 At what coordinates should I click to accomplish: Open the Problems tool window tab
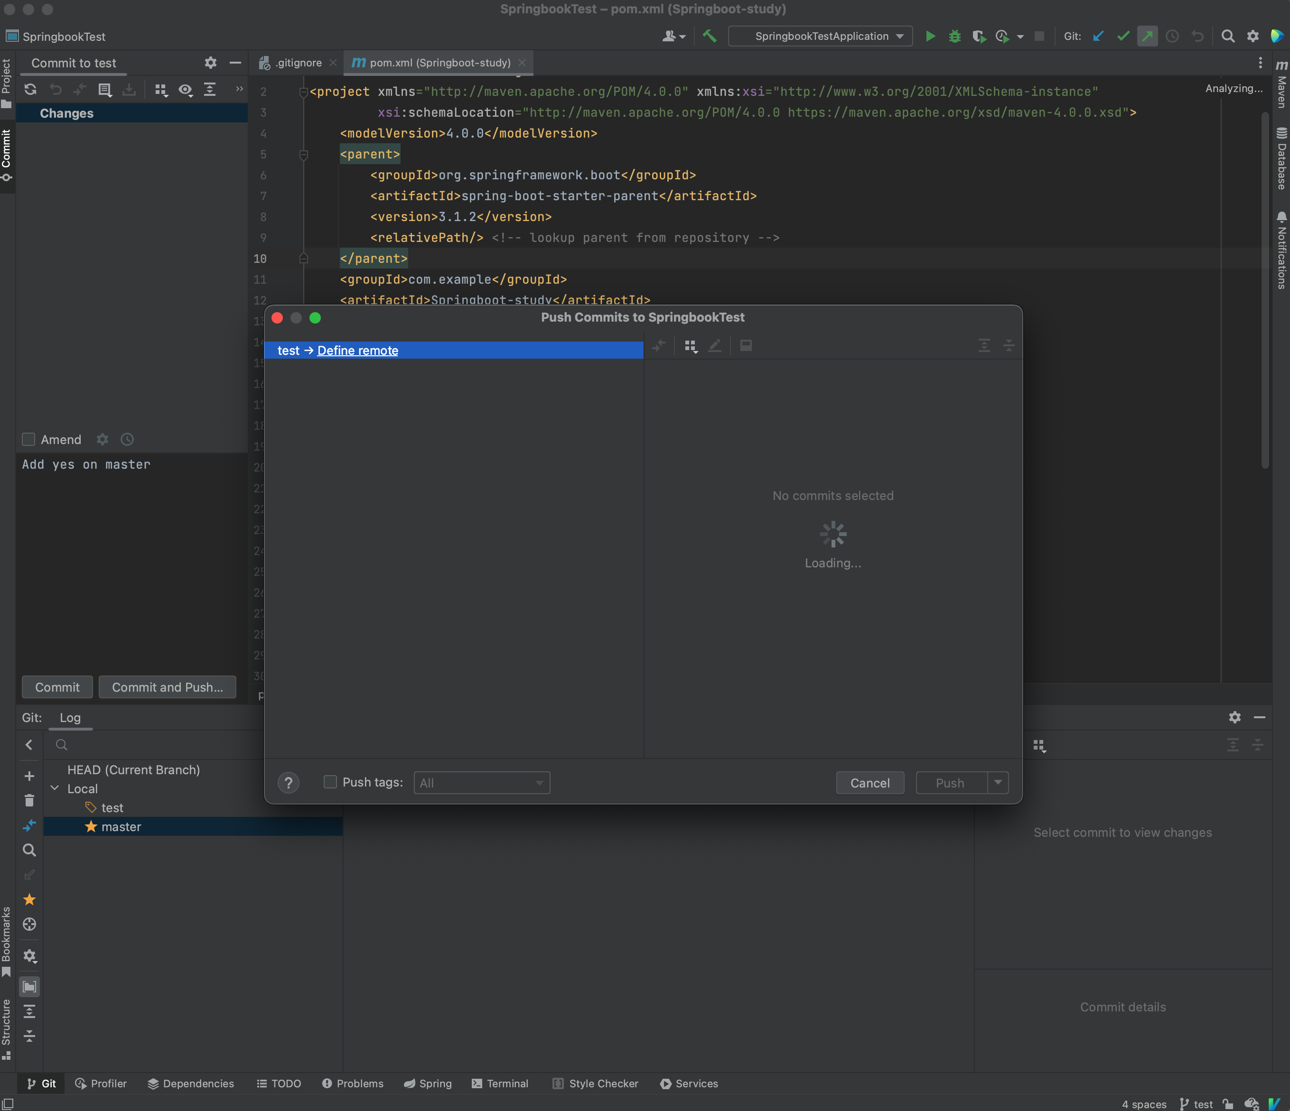coord(353,1083)
